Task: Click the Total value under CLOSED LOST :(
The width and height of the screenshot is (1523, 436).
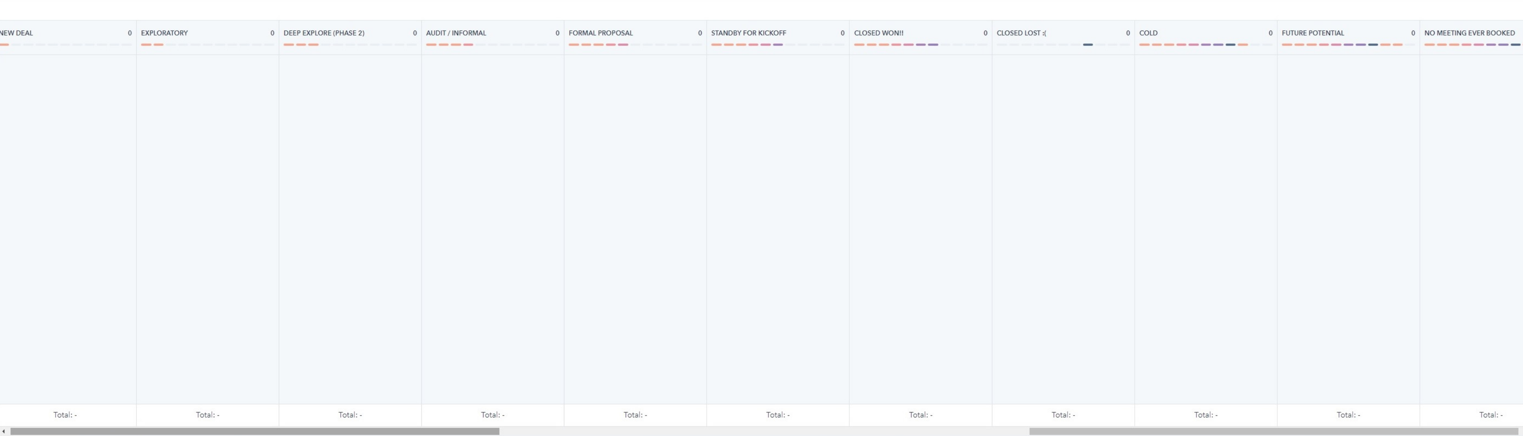Action: (1063, 415)
